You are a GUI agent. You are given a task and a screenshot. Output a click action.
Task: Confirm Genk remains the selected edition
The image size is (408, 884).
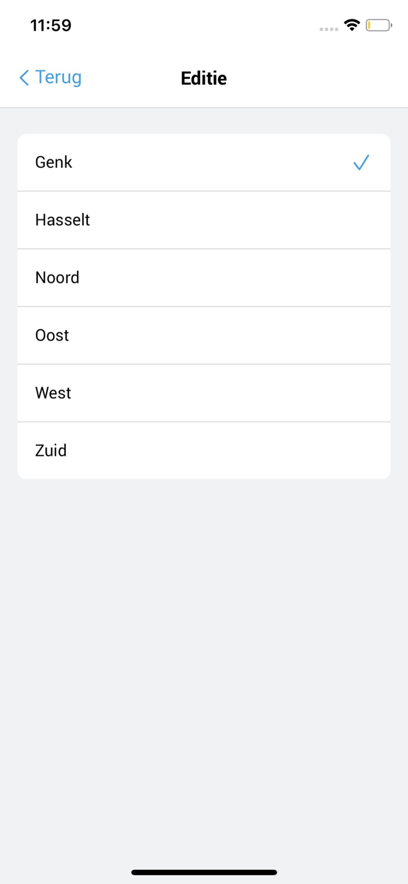point(204,162)
